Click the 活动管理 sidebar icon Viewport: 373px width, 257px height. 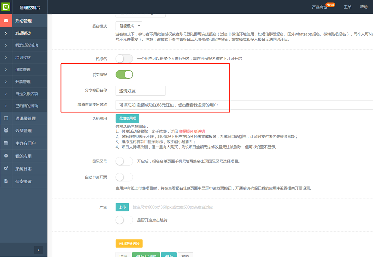[x=6, y=21]
